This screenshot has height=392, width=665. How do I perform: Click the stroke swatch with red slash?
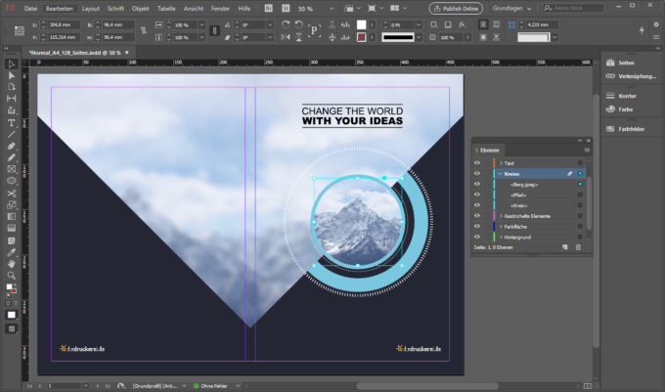coord(361,38)
